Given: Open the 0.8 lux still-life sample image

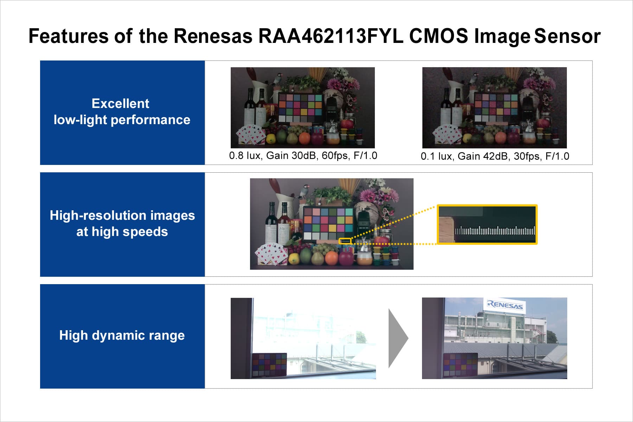Looking at the screenshot, I should click(x=302, y=108).
